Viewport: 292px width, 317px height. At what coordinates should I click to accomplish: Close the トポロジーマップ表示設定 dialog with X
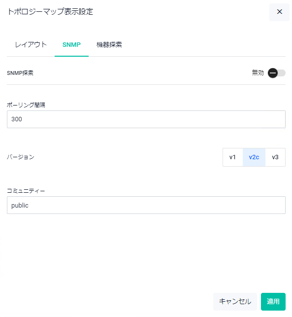pyautogui.click(x=279, y=12)
